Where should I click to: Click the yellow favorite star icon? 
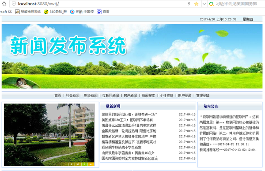[x=196, y=4]
